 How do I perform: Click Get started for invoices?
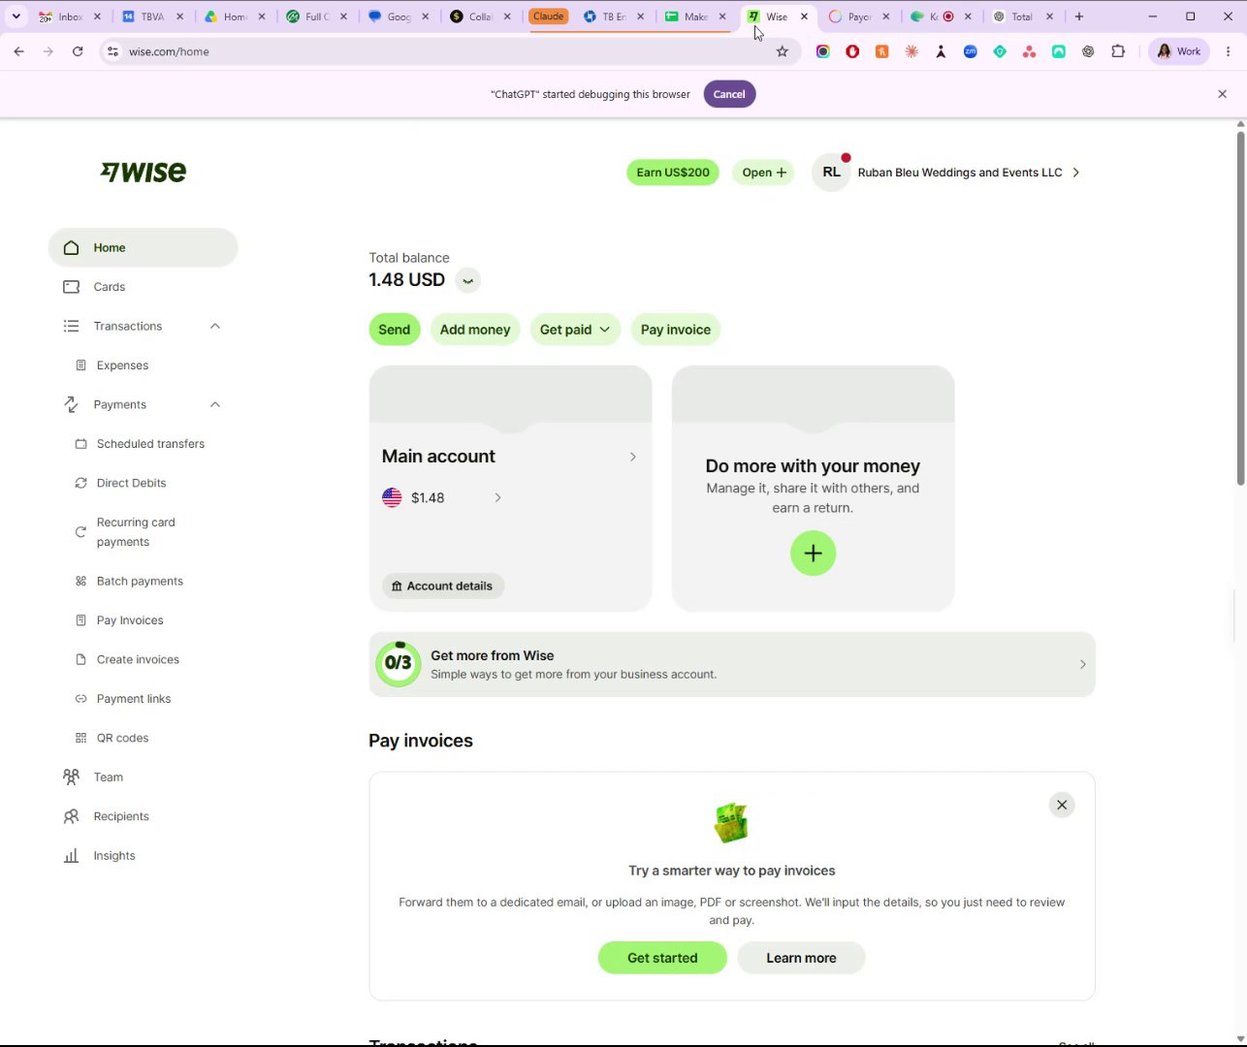pyautogui.click(x=662, y=958)
